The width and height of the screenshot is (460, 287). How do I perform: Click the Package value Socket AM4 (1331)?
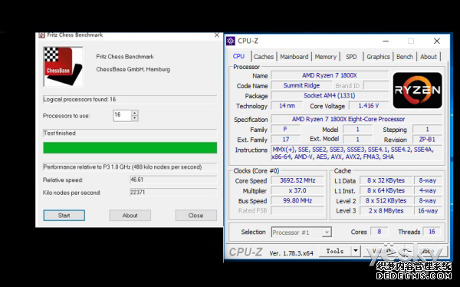point(330,95)
